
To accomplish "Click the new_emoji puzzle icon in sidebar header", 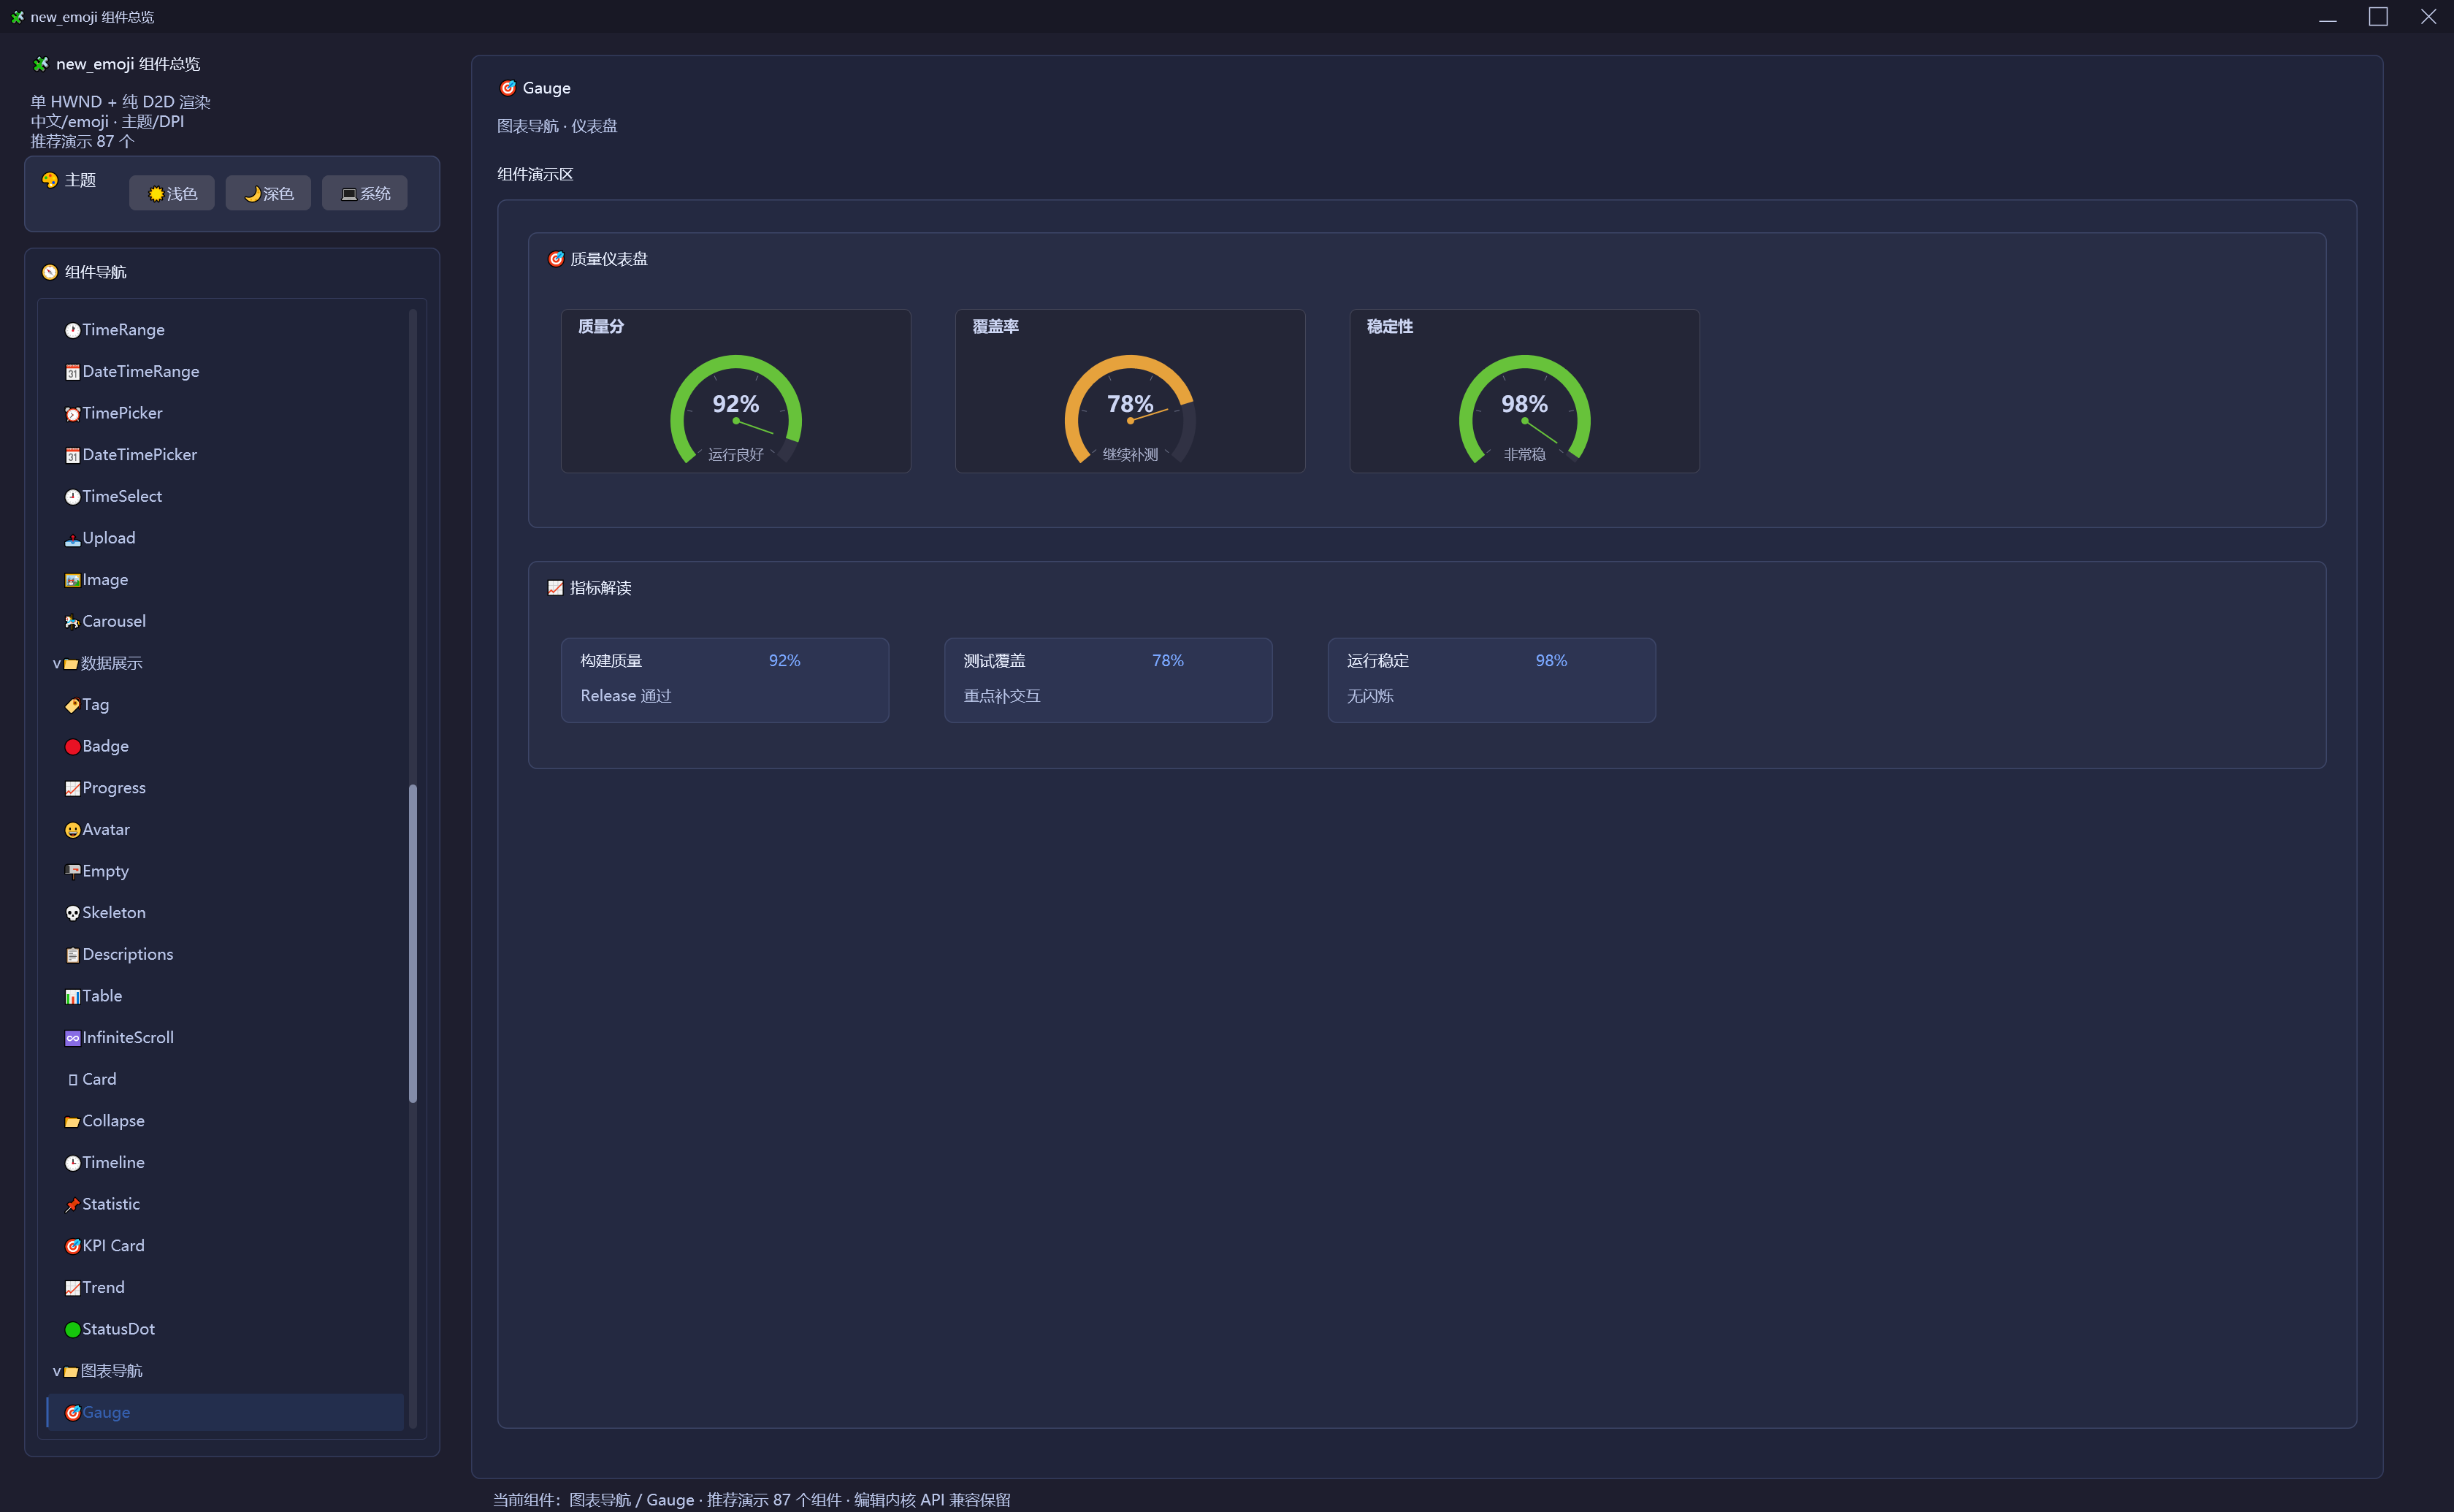I will pos(41,64).
